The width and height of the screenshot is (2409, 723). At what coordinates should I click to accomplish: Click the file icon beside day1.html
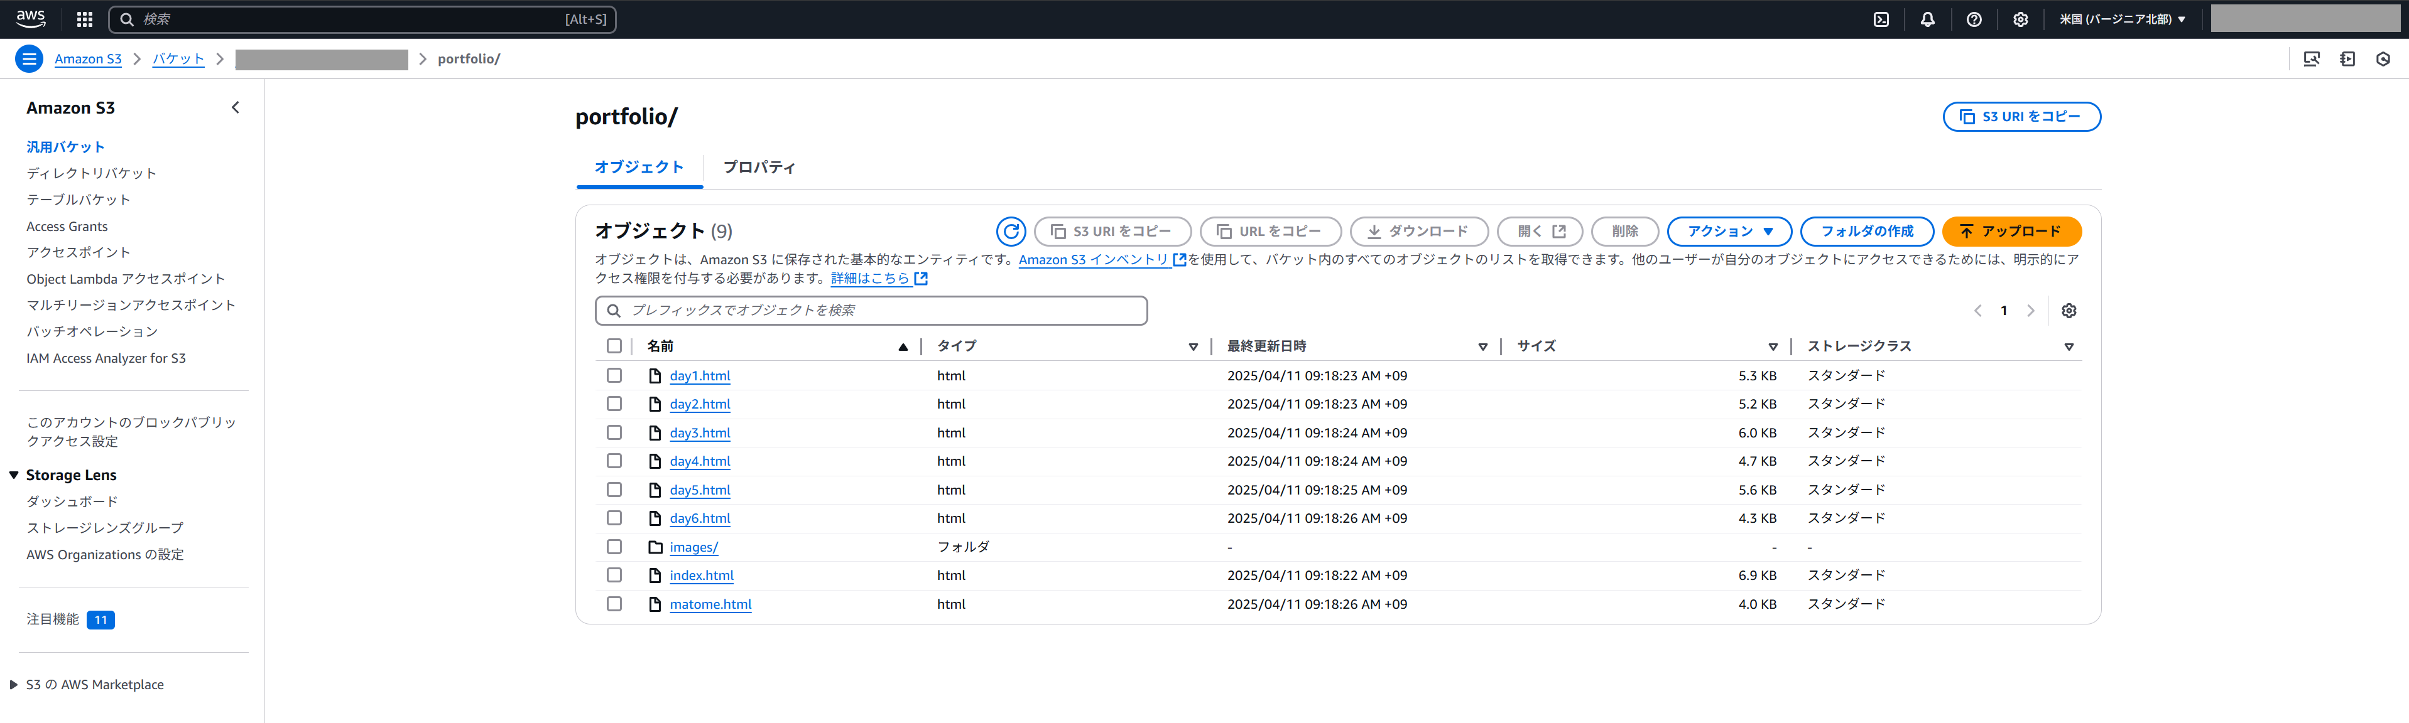point(655,375)
